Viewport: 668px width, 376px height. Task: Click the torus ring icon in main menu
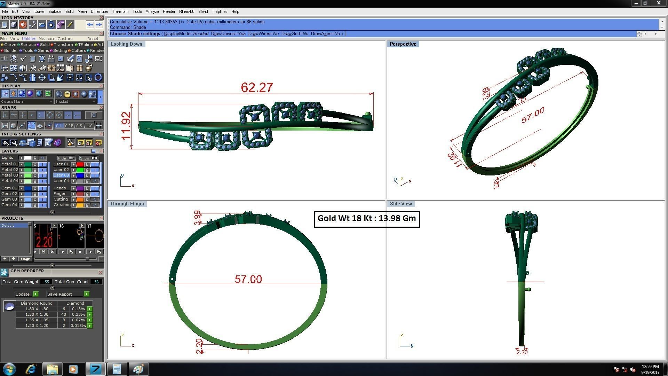pyautogui.click(x=98, y=77)
